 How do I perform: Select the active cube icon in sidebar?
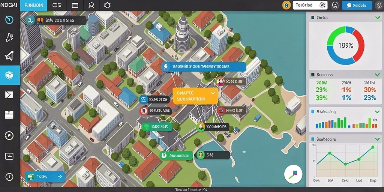point(9,75)
